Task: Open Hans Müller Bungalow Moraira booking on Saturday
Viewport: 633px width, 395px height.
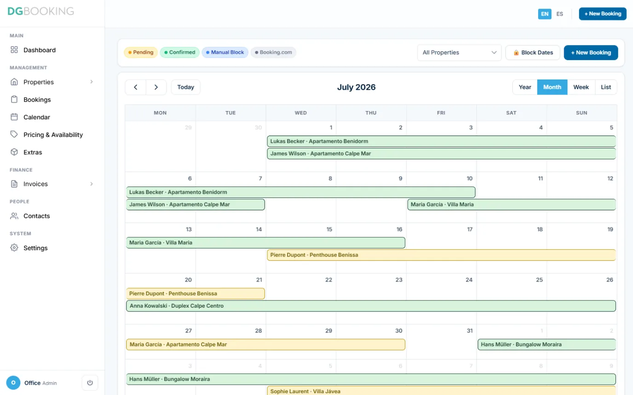Action: pyautogui.click(x=547, y=344)
